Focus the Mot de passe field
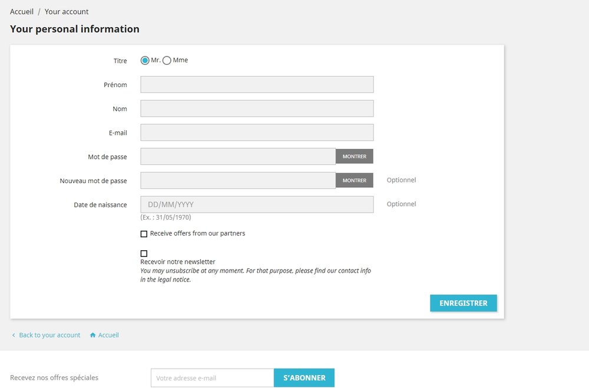The image size is (589, 388). (x=238, y=157)
